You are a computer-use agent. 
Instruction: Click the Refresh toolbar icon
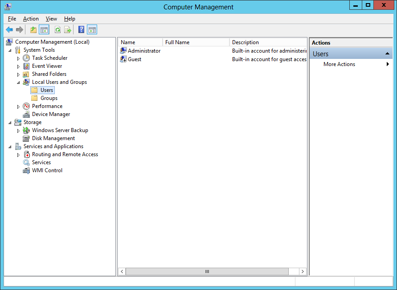click(58, 30)
